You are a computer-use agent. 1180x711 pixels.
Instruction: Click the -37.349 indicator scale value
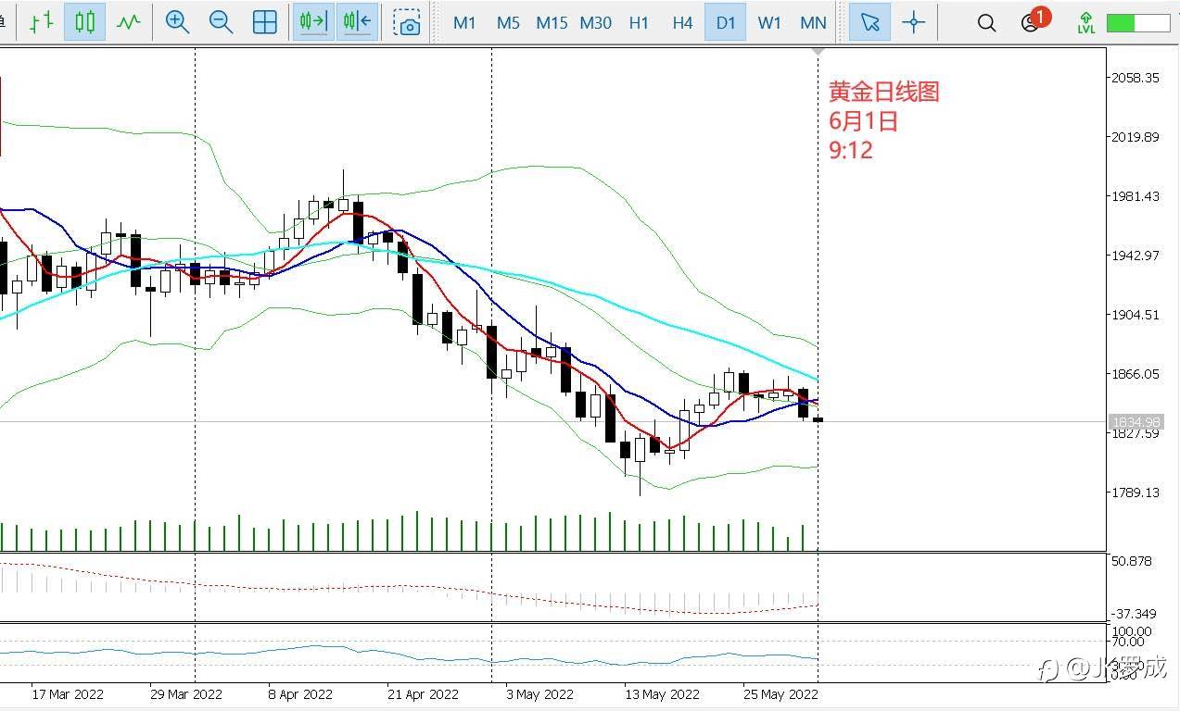point(1133,614)
